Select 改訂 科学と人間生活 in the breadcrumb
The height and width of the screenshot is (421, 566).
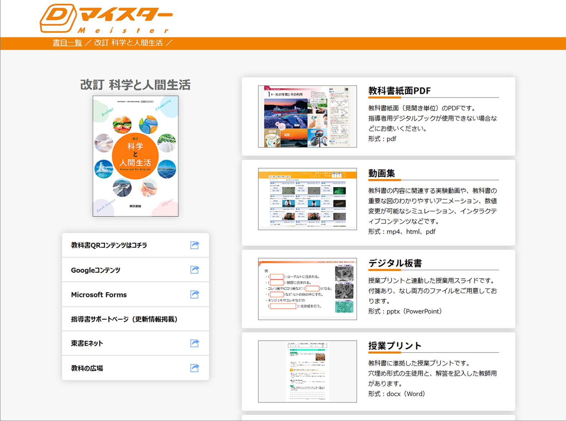tap(128, 43)
